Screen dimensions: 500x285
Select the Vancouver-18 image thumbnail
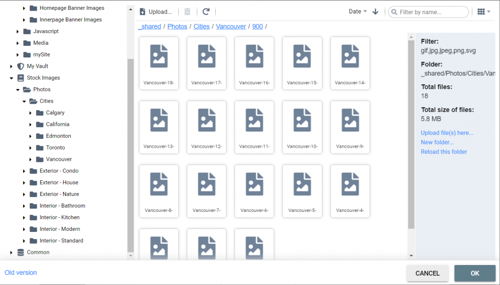click(x=159, y=63)
